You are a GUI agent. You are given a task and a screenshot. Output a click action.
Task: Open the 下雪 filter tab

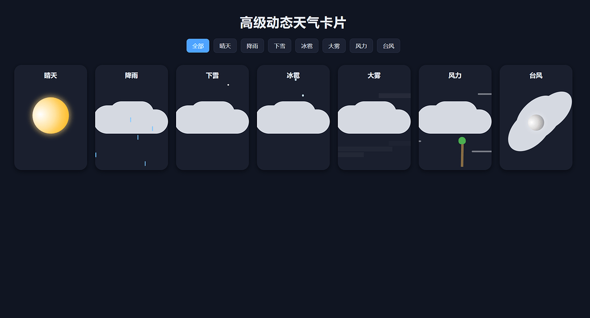[x=279, y=46]
